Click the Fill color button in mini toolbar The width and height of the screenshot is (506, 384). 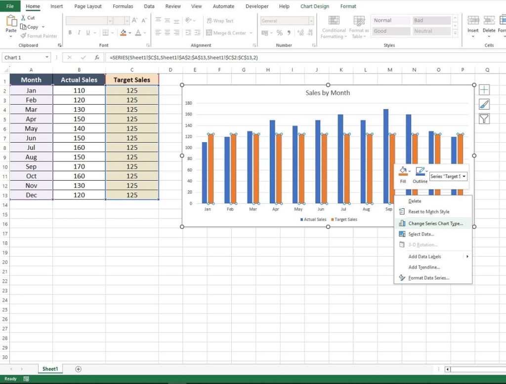[403, 175]
